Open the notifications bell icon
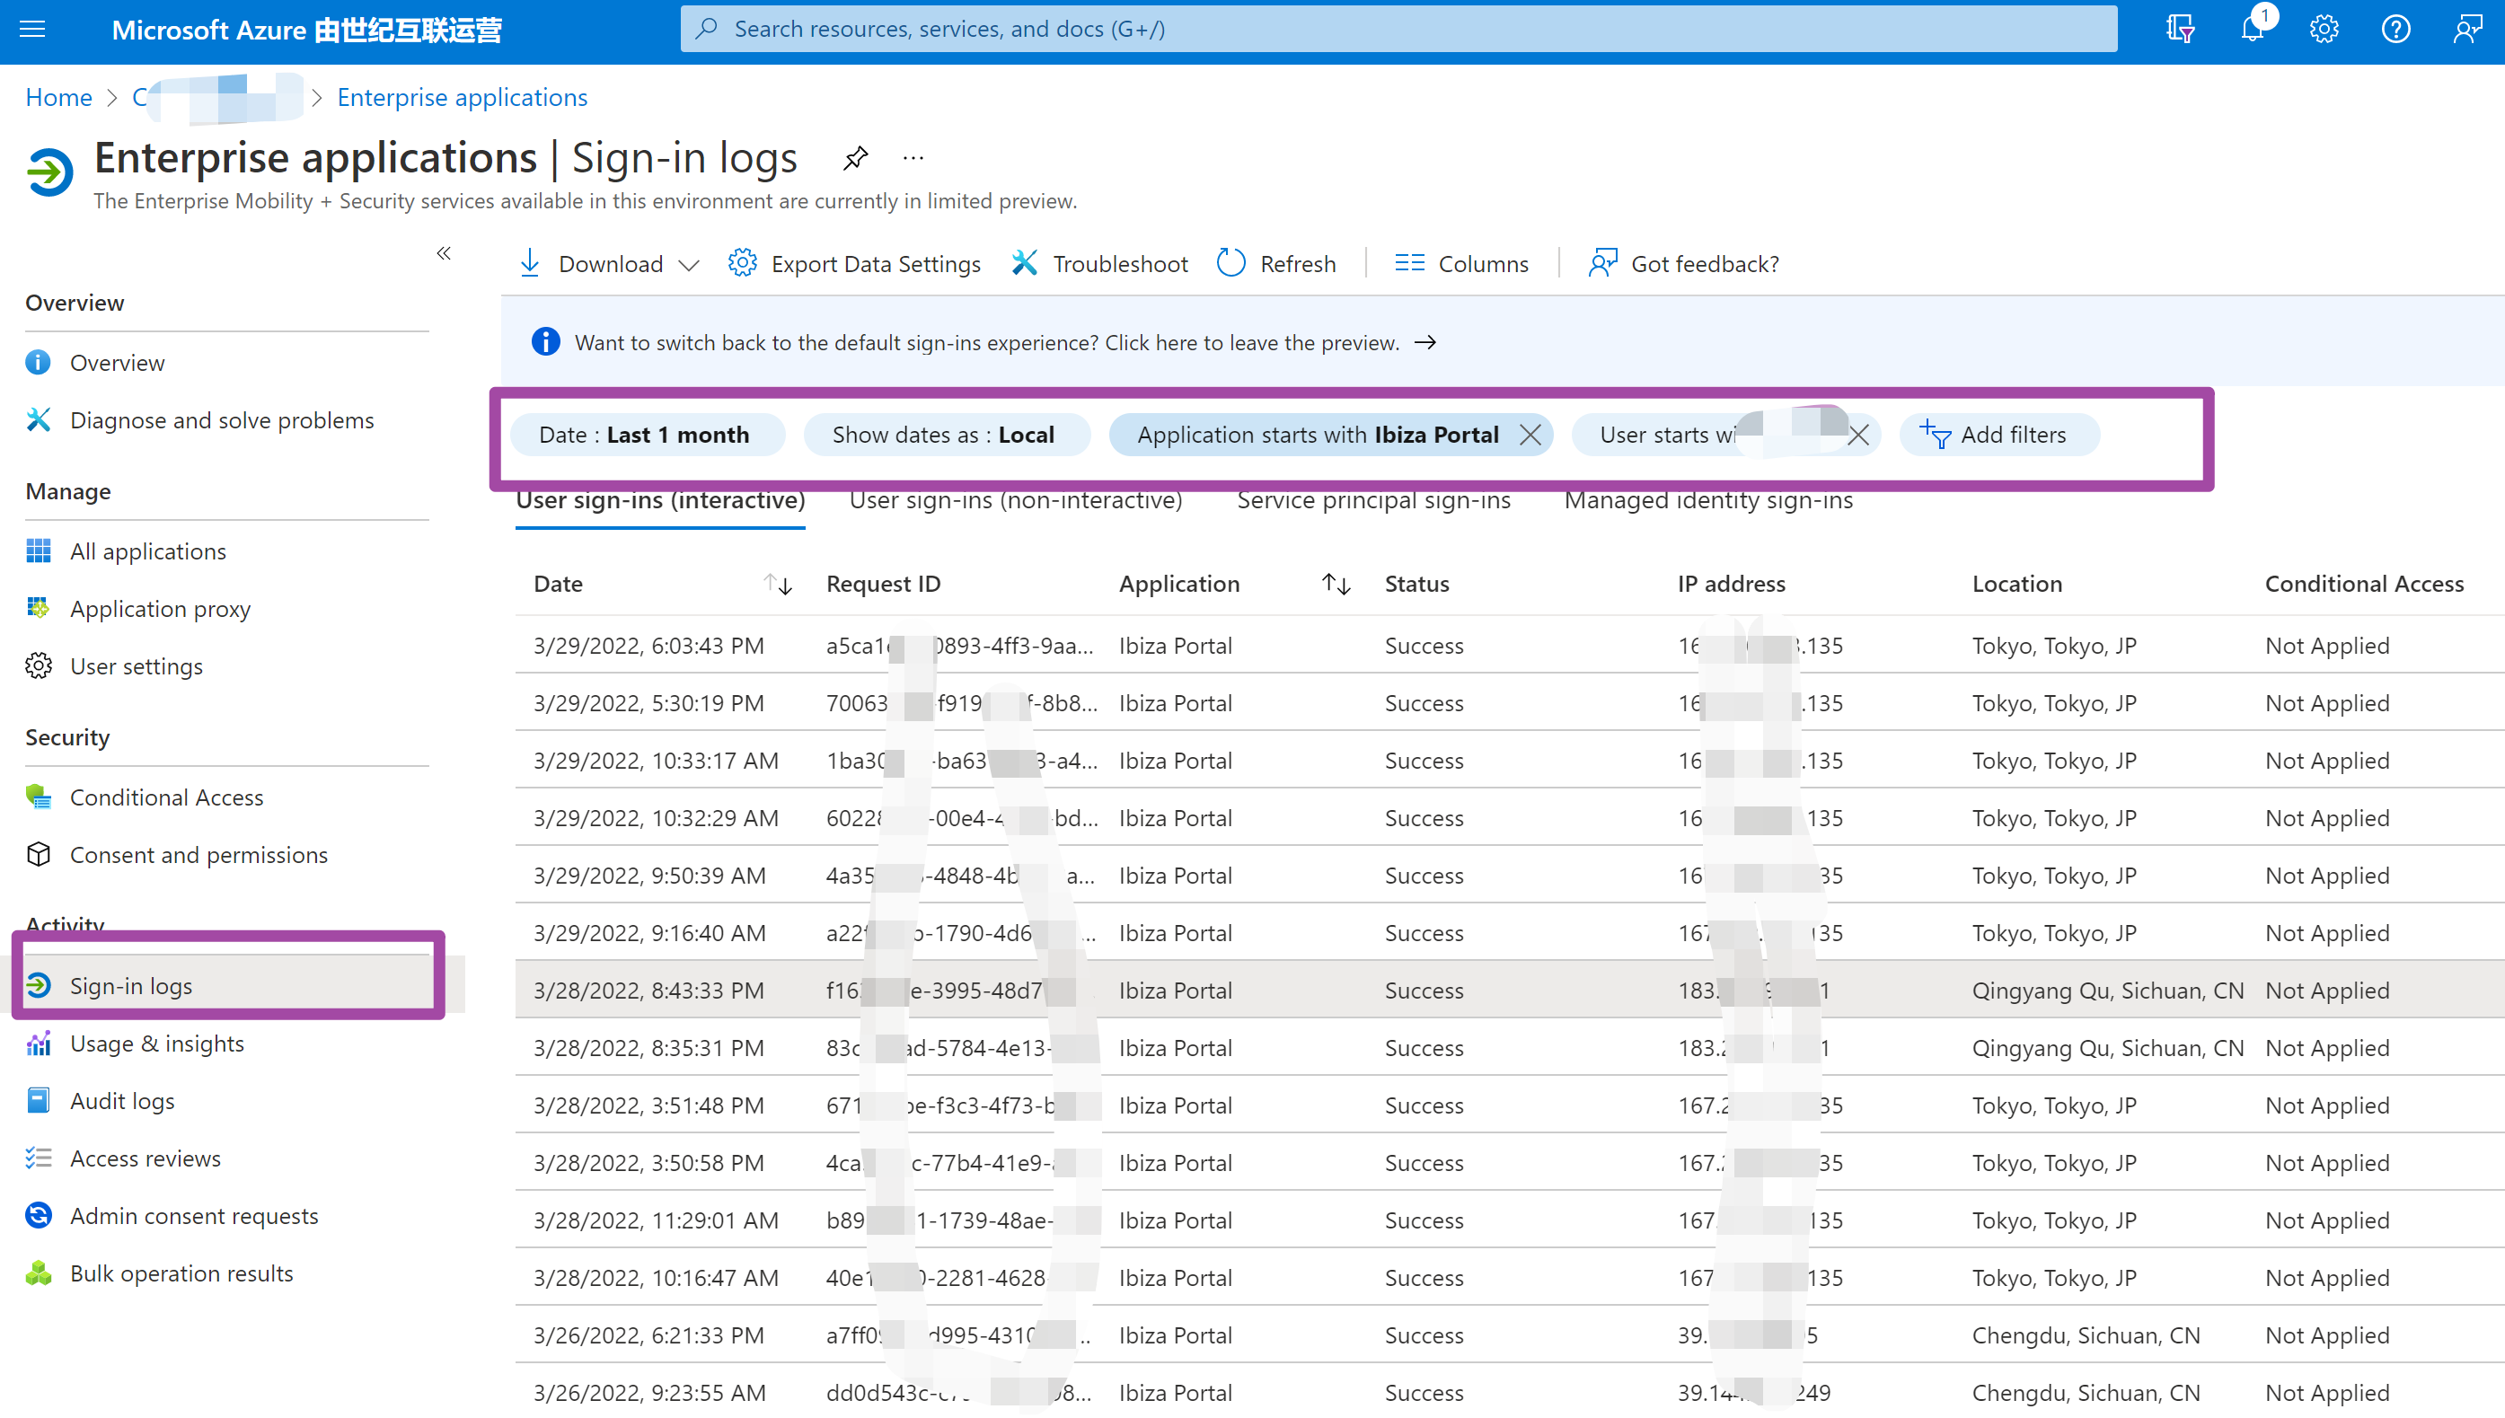This screenshot has width=2505, height=1418. coord(2252,30)
